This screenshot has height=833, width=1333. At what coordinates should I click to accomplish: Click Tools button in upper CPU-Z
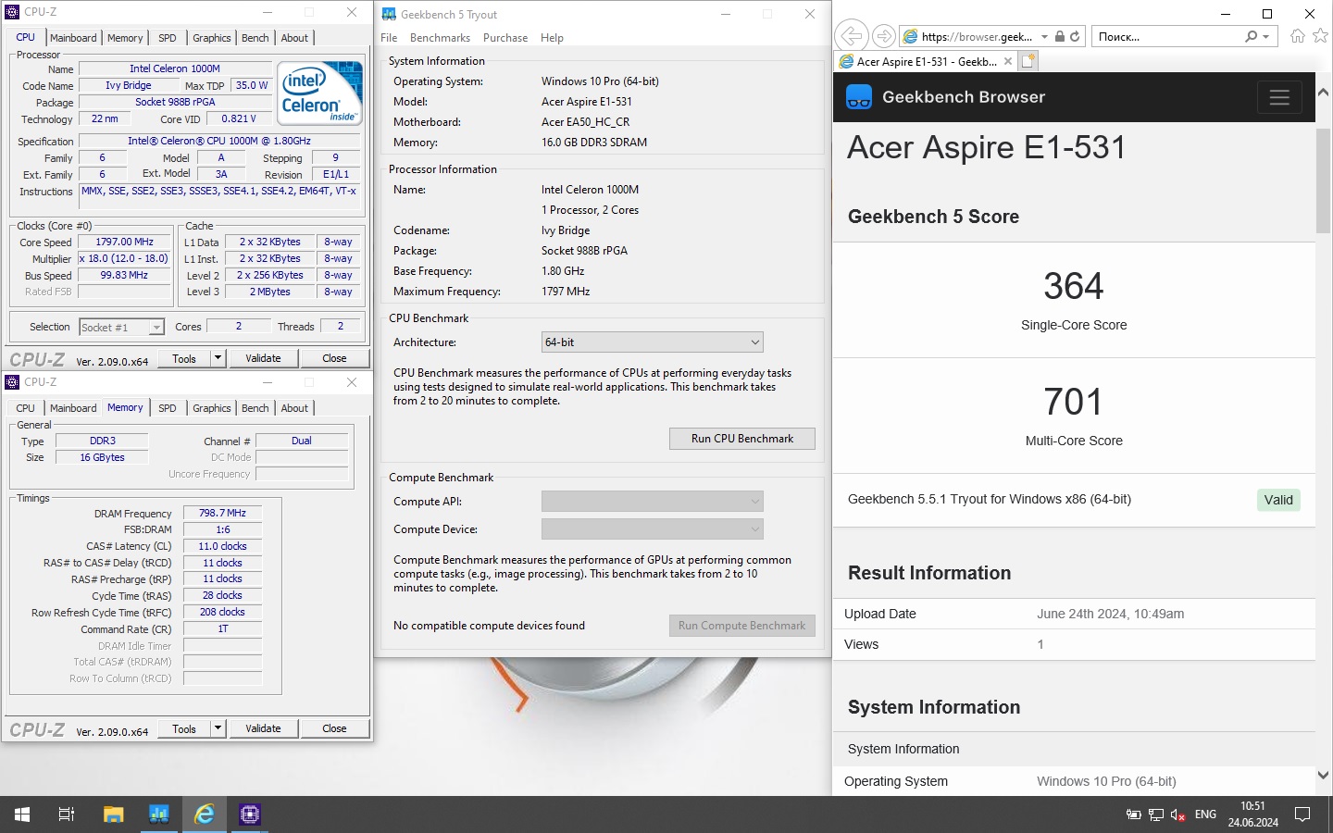(x=184, y=358)
